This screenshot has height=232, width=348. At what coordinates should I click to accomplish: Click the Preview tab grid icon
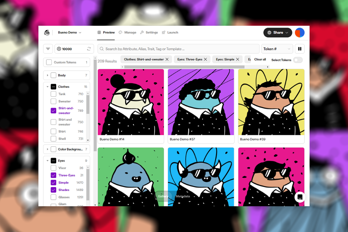point(99,32)
